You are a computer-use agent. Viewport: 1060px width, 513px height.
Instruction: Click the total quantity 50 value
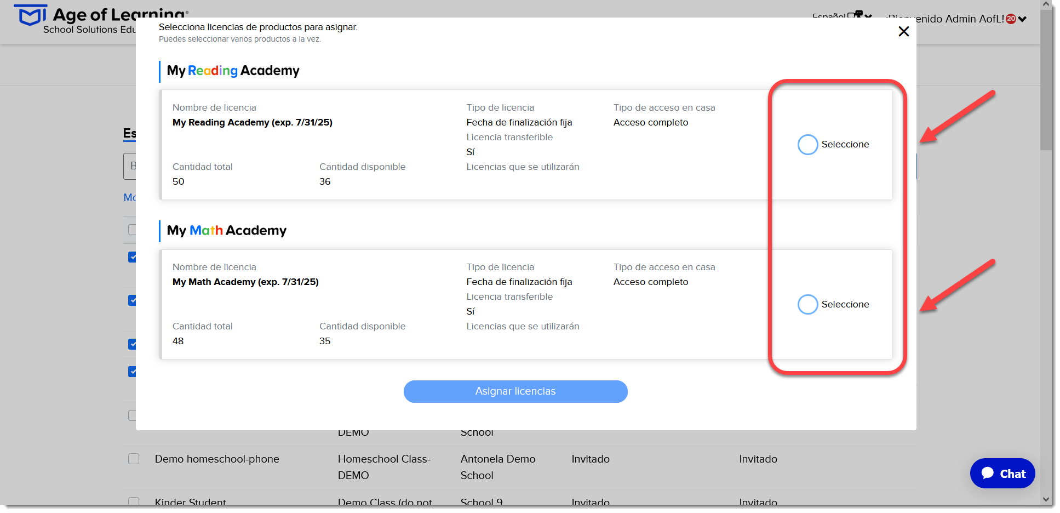click(179, 181)
